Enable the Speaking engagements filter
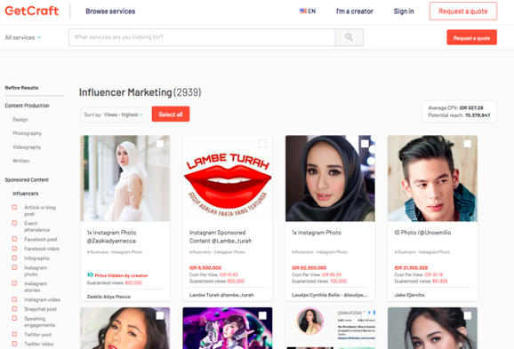 pos(14,318)
